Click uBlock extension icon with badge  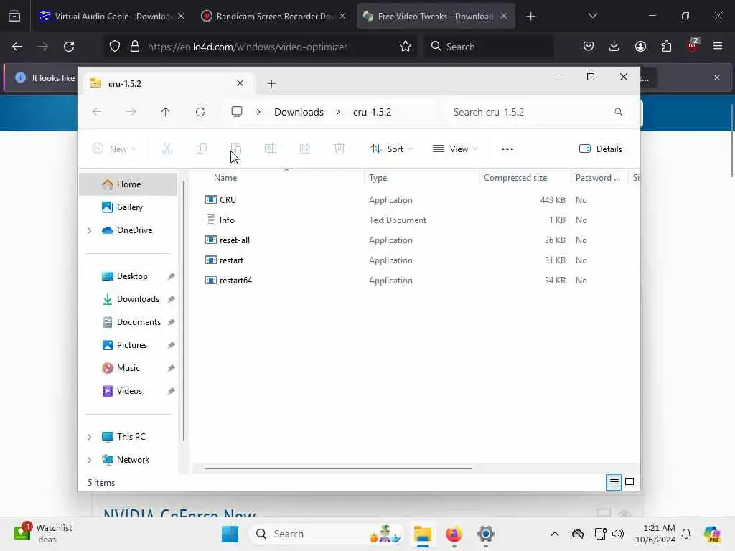(x=693, y=45)
